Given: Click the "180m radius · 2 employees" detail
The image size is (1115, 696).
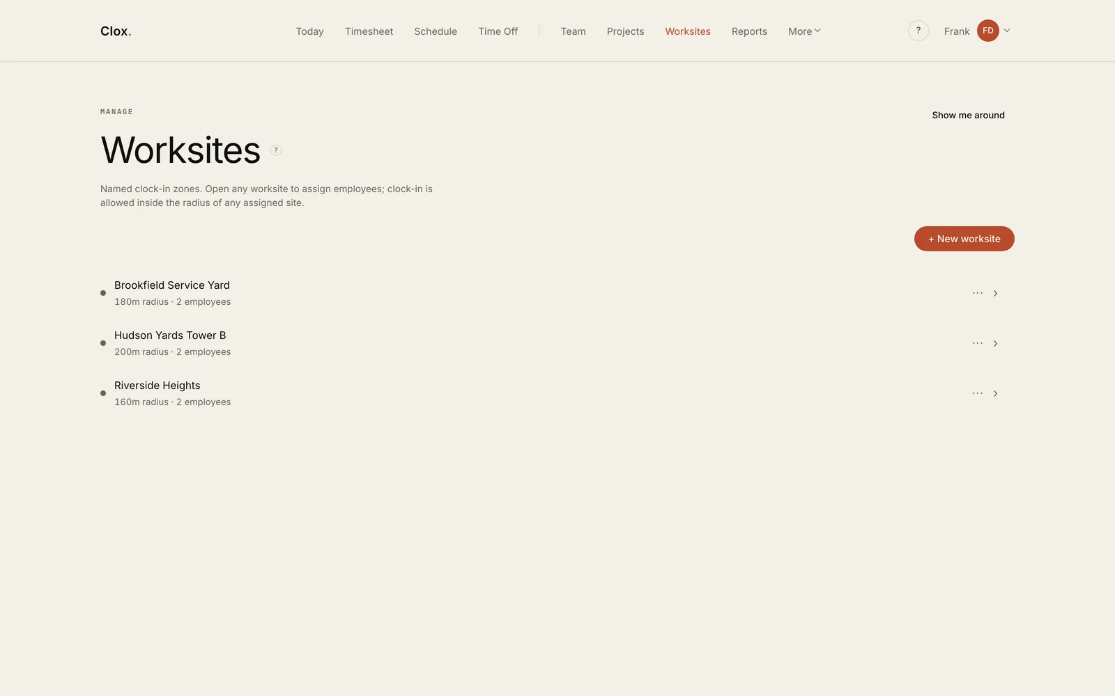Looking at the screenshot, I should tap(172, 302).
